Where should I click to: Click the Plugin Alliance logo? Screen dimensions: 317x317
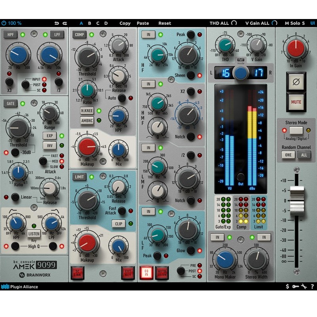point(19,286)
